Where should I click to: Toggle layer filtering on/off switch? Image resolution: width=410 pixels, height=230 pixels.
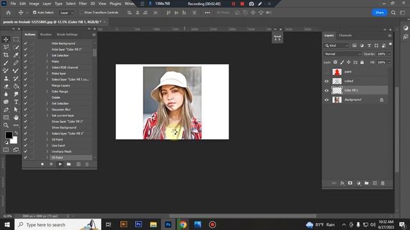(x=390, y=45)
